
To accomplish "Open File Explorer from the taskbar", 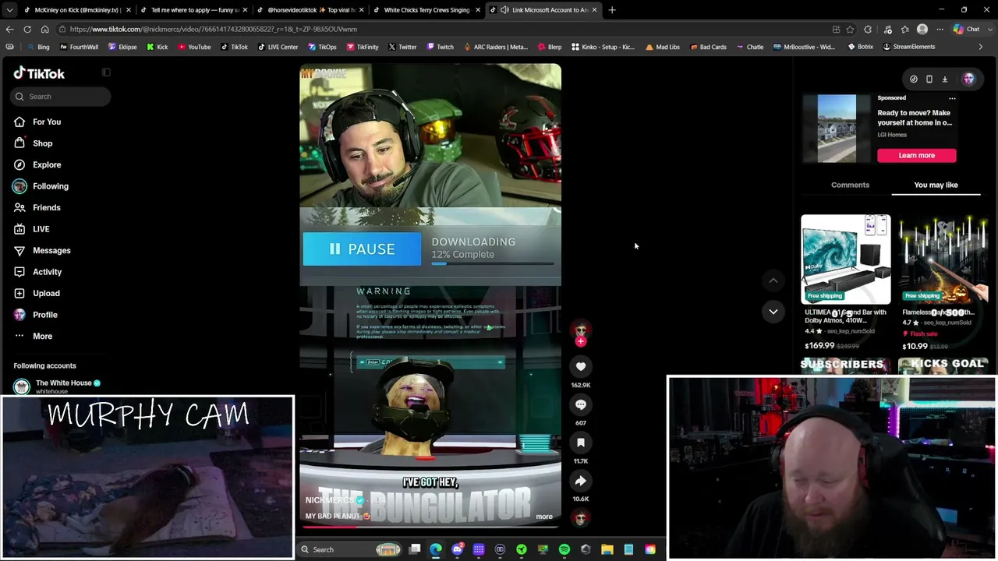I will 607,549.
